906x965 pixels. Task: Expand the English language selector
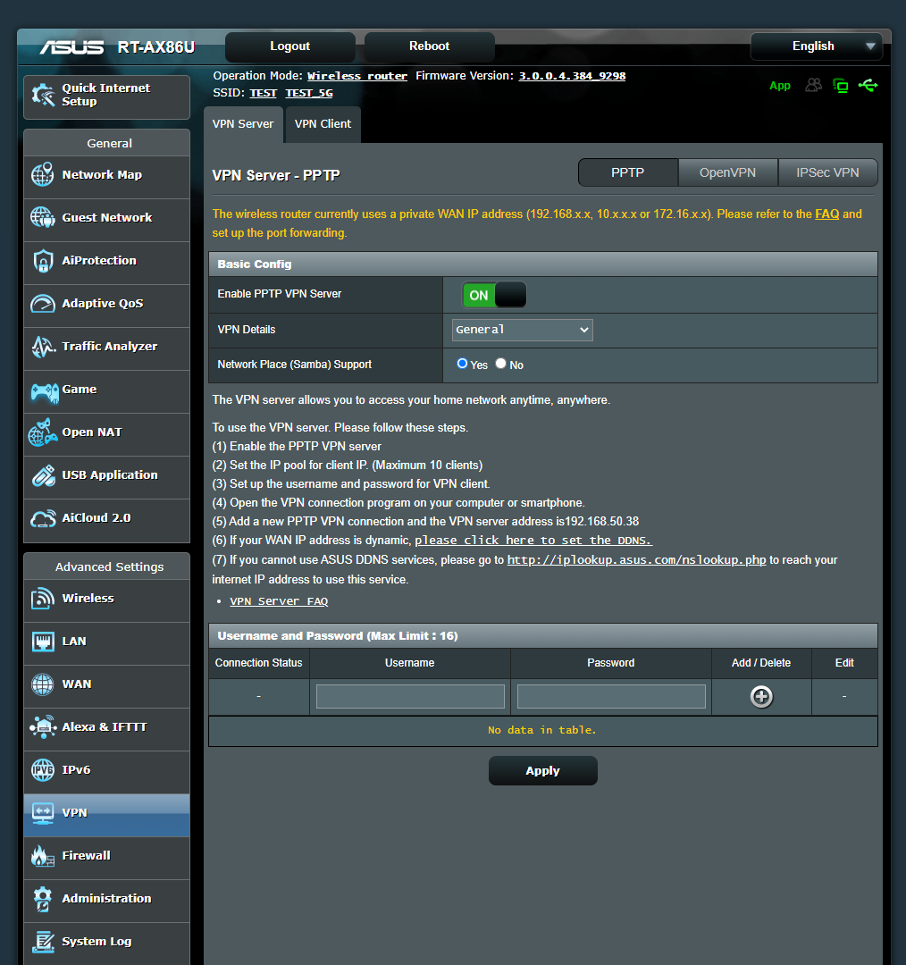pyautogui.click(x=816, y=46)
